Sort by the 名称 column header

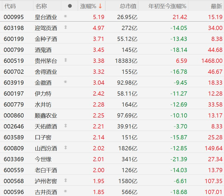(41, 6)
